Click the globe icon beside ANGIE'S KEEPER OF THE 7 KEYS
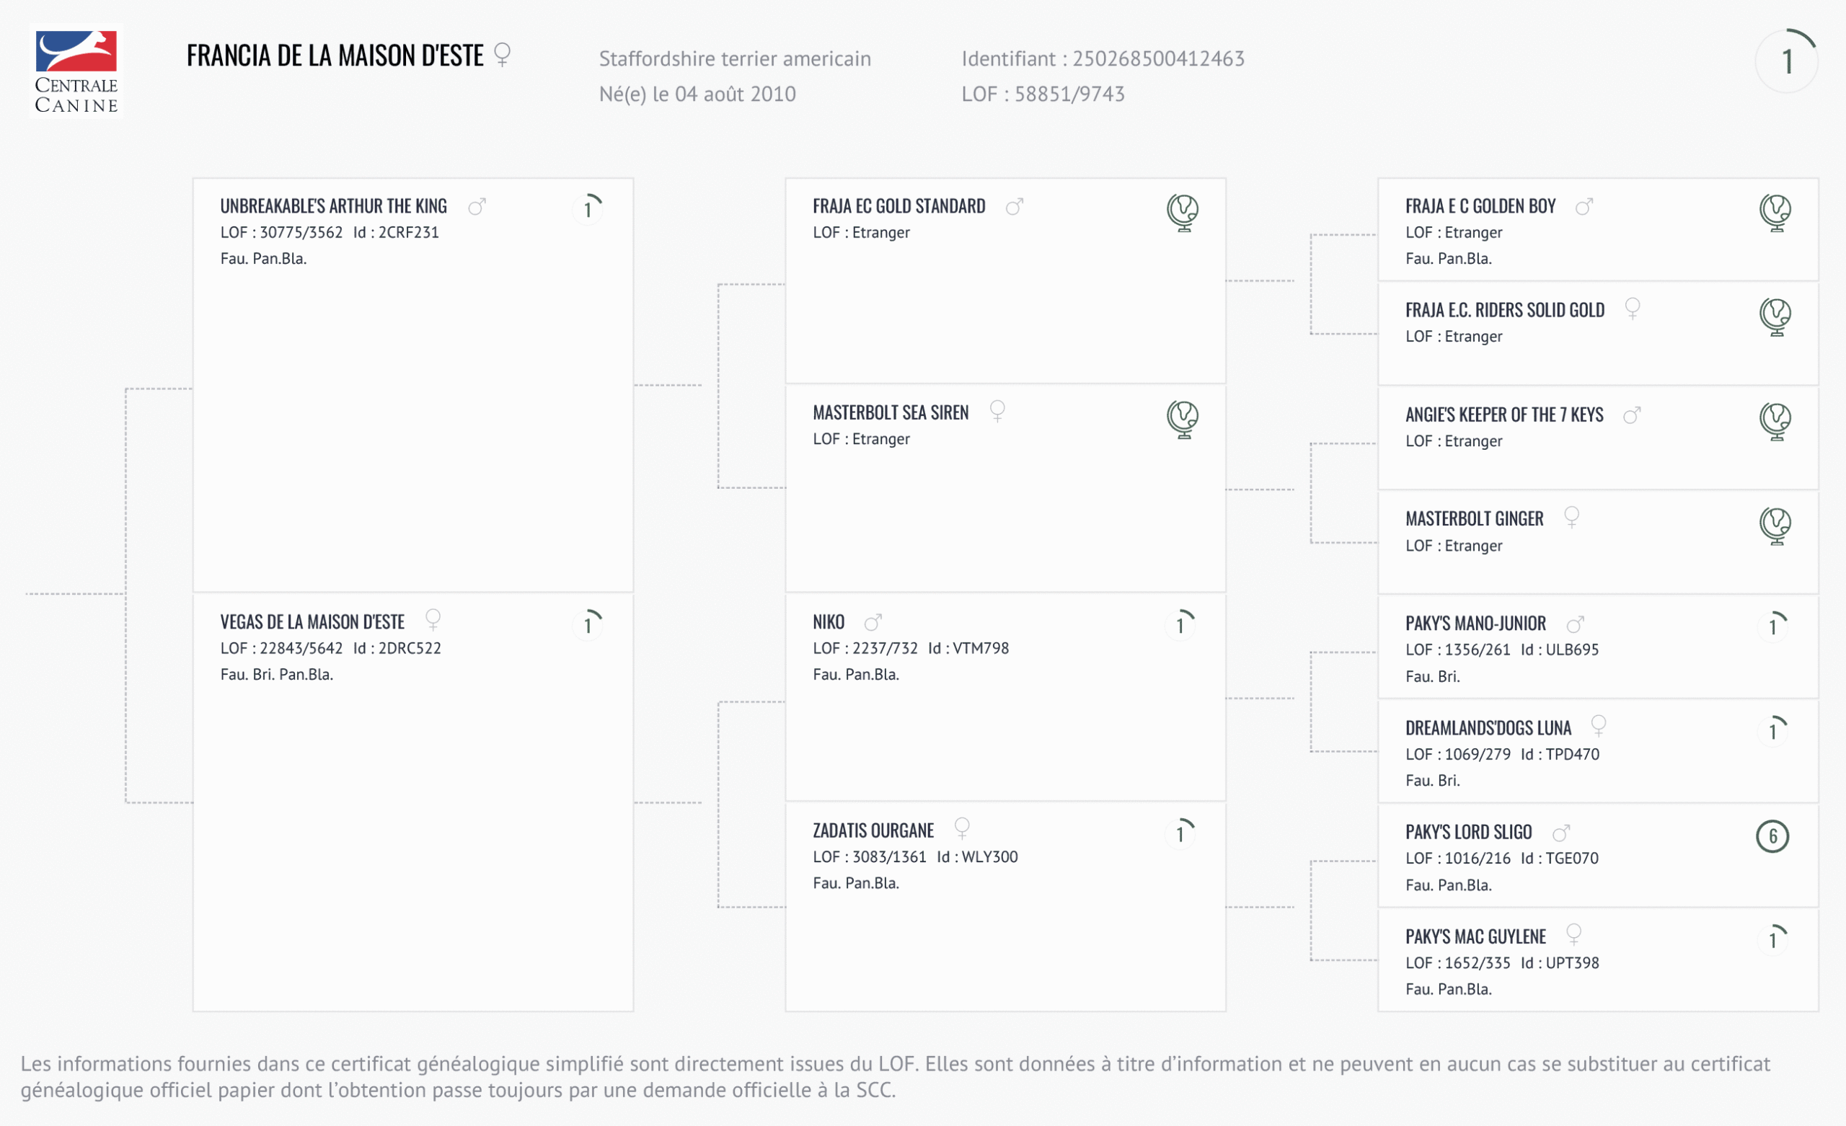 [1775, 421]
